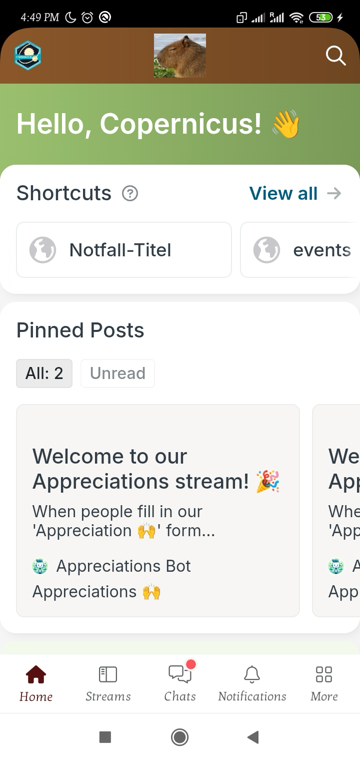The image size is (360, 761).
Task: Select the 'All: 2' pinned posts filter
Action: [44, 373]
